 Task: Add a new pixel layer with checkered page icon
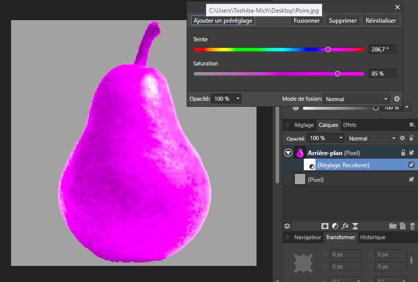pos(403,226)
